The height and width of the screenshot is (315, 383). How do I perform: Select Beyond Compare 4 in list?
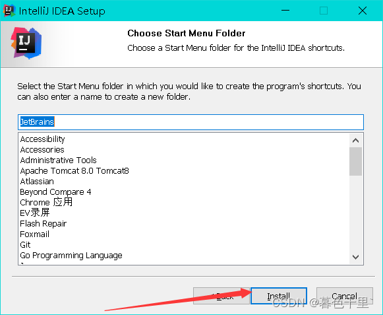point(55,192)
